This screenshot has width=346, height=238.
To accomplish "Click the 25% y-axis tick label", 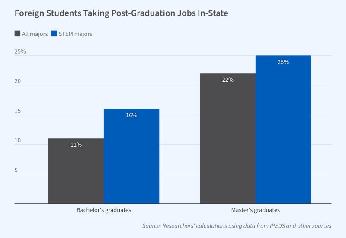I will 20,52.
